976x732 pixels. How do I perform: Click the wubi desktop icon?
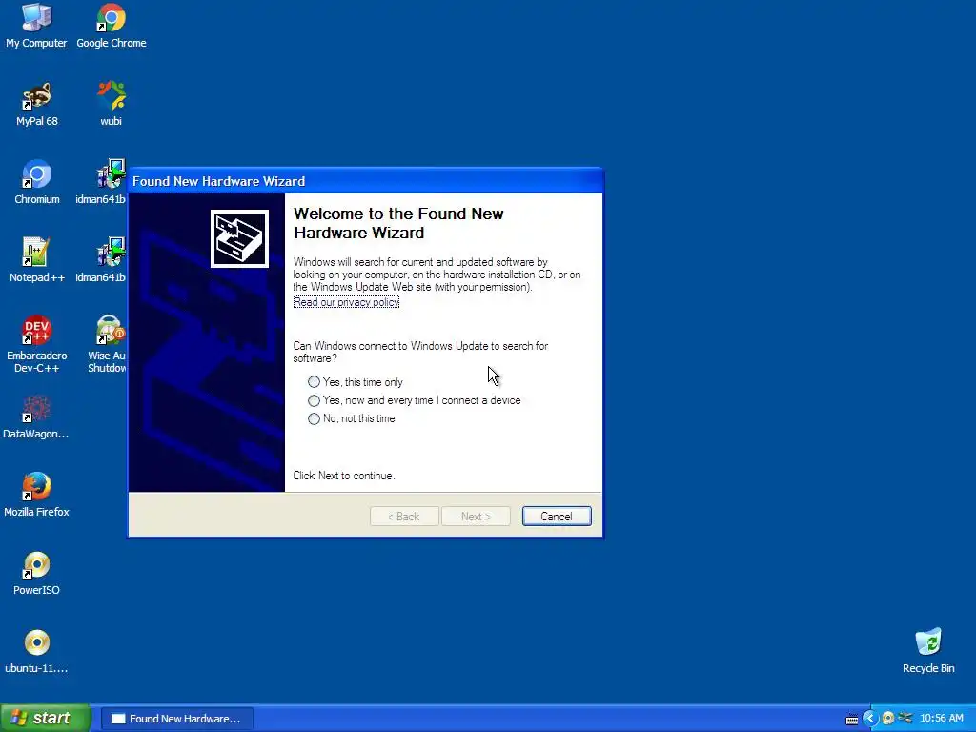(112, 104)
